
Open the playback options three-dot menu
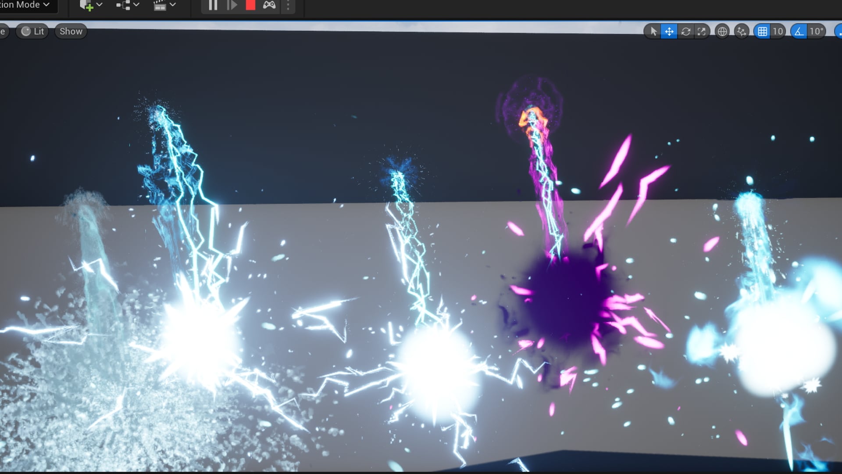click(x=288, y=5)
